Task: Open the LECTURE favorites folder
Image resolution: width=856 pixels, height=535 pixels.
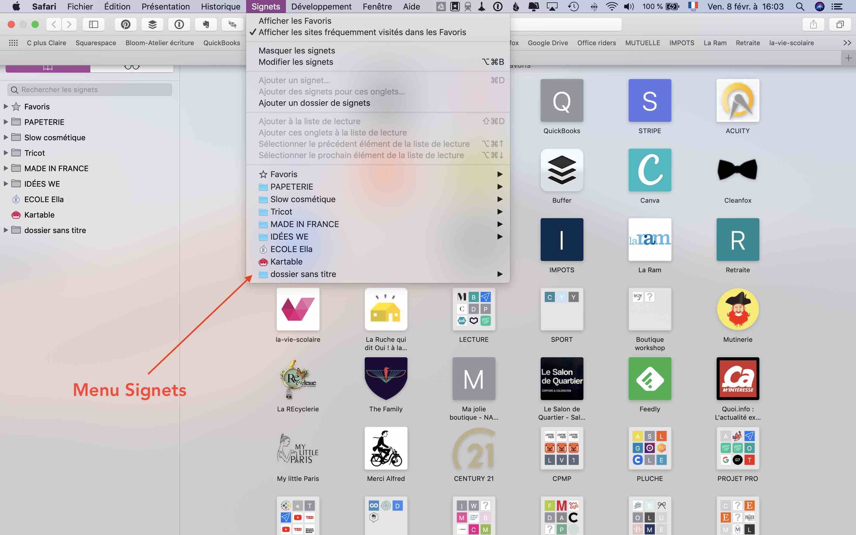Action: point(474,309)
